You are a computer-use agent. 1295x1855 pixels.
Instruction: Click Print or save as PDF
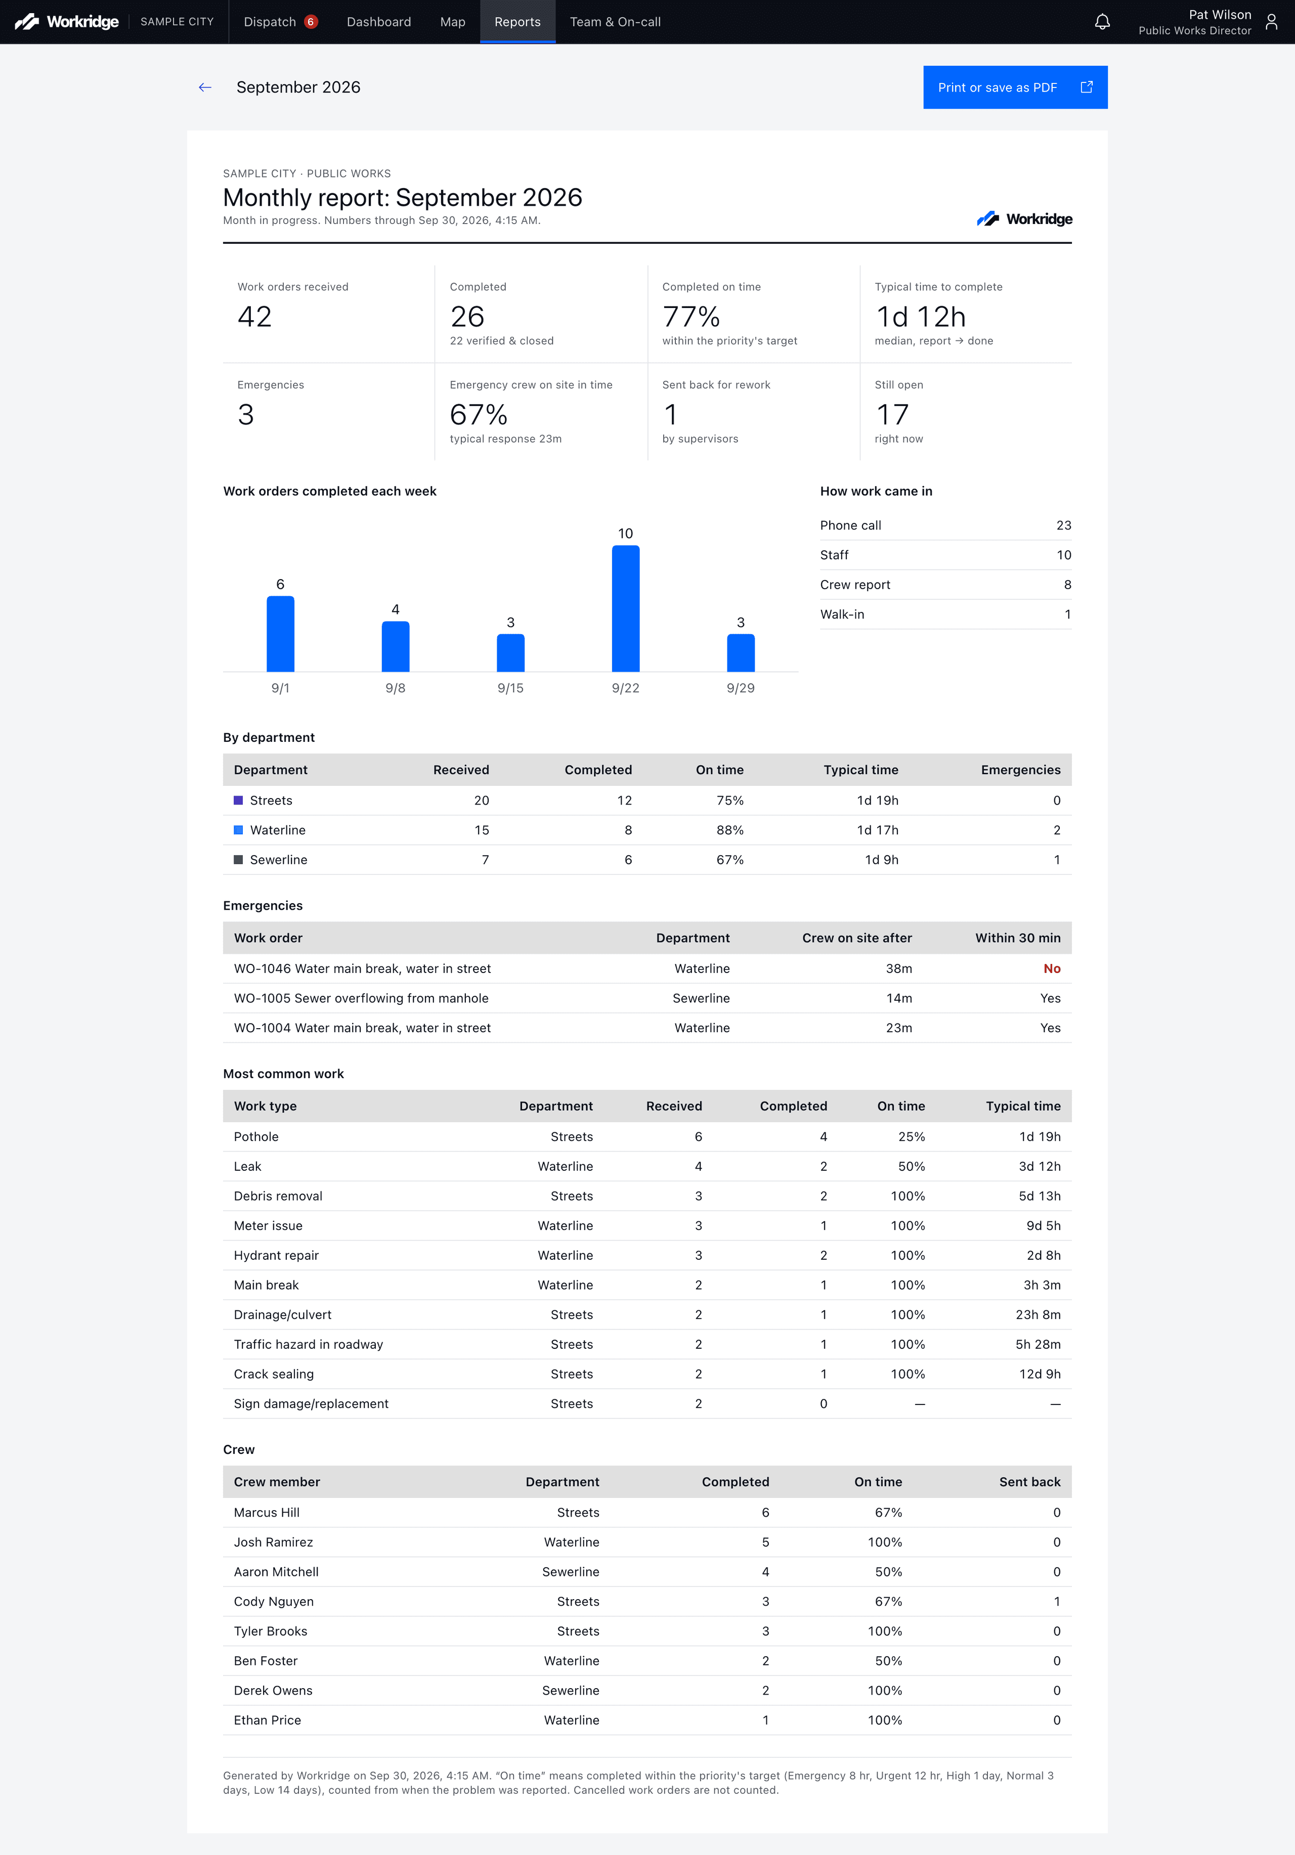(1015, 87)
